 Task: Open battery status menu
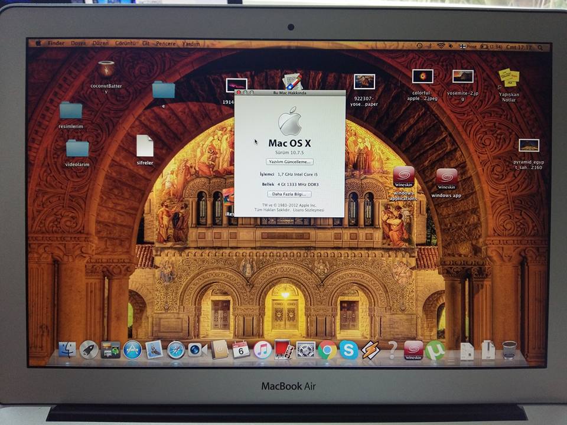(x=492, y=47)
